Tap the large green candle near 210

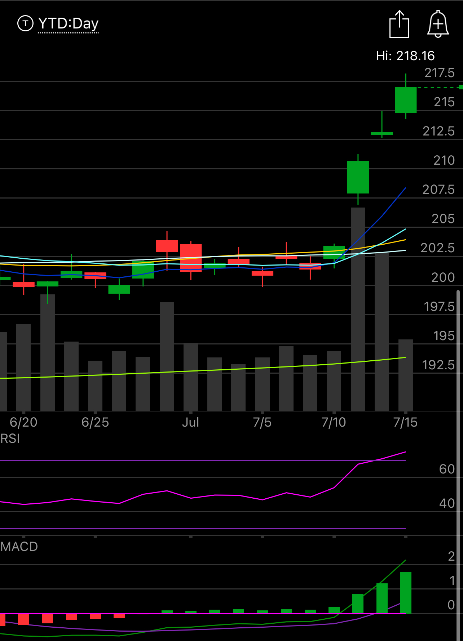pos(358,177)
